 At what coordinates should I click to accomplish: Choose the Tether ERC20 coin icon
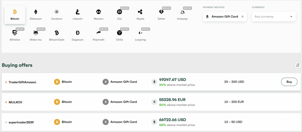point(161,12)
